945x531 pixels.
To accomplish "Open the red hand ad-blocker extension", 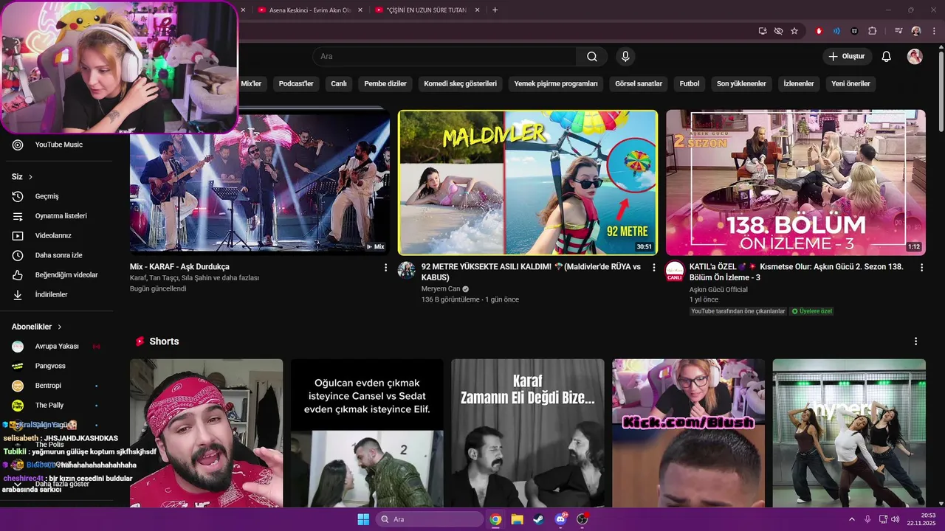I will click(819, 31).
